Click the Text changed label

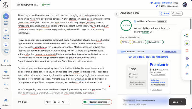[x=129, y=100]
